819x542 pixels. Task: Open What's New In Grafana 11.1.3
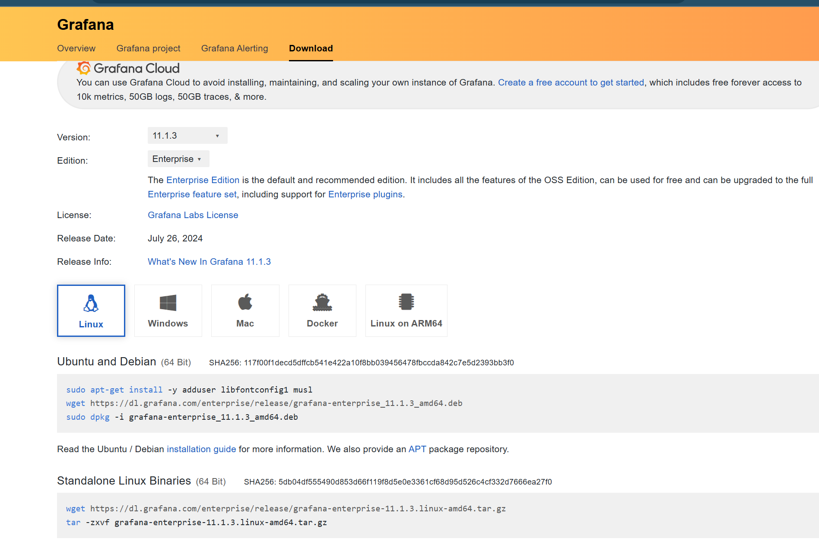(x=209, y=262)
